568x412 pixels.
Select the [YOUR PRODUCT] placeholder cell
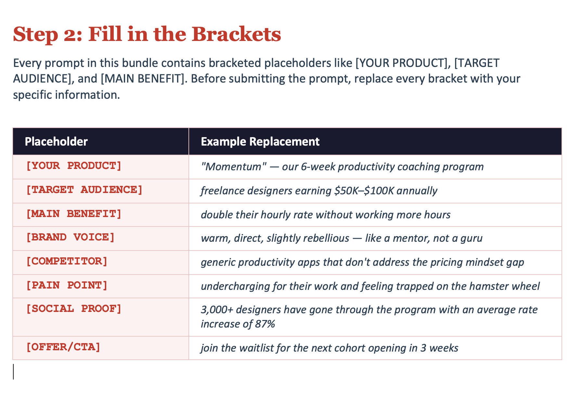coord(73,166)
